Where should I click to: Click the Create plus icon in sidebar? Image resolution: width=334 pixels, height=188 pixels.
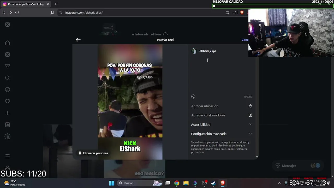[8, 113]
